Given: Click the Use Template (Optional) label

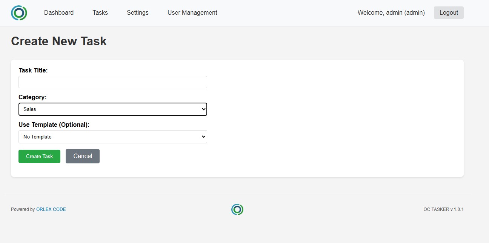Looking at the screenshot, I should (x=54, y=125).
